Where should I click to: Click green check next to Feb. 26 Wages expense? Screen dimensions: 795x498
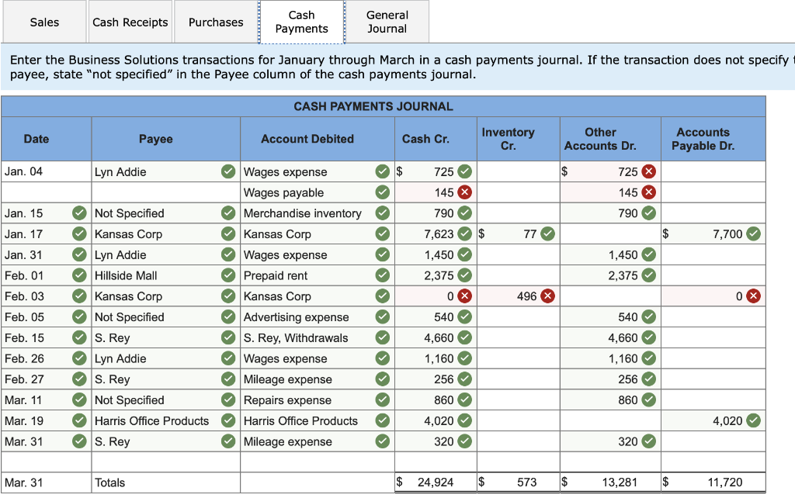point(382,358)
